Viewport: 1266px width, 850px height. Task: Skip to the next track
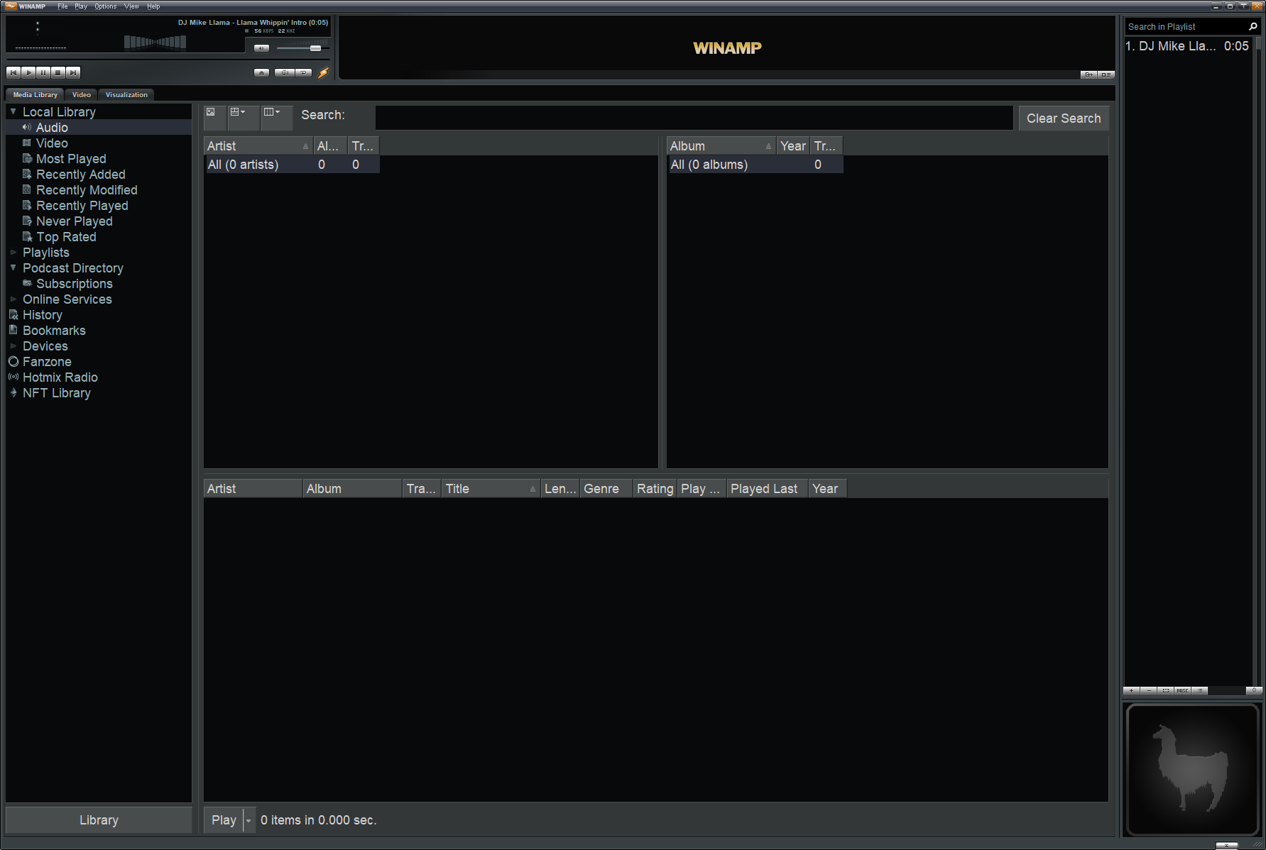73,72
